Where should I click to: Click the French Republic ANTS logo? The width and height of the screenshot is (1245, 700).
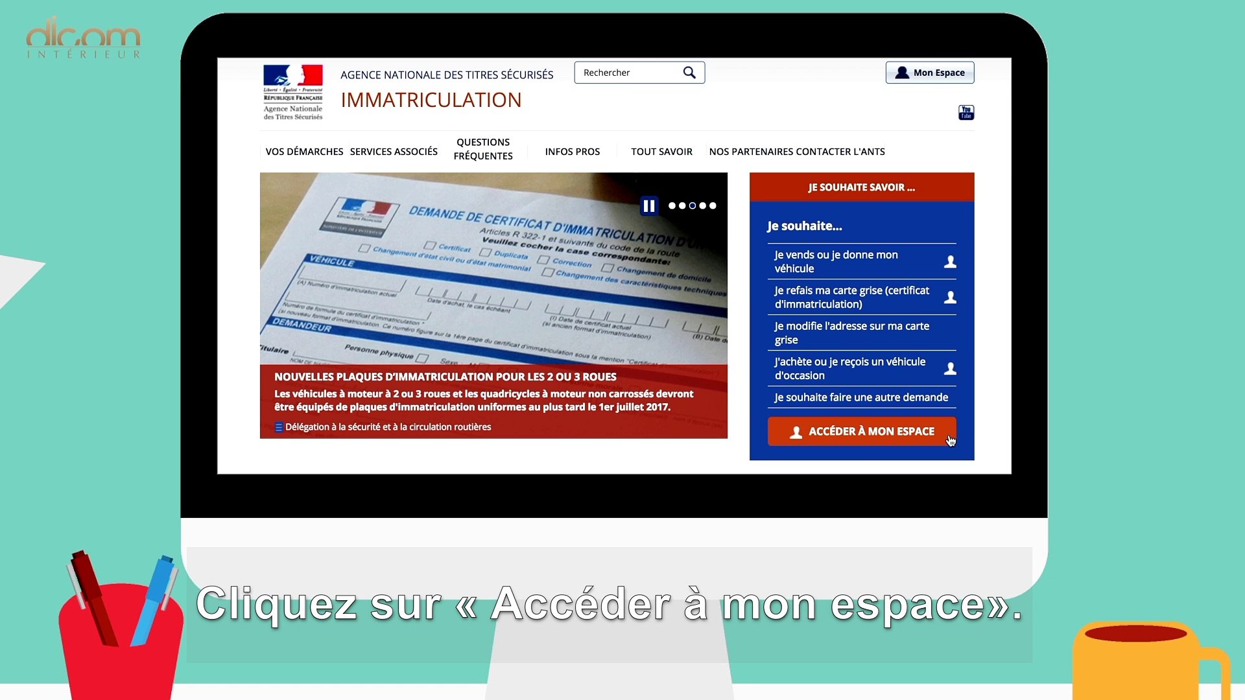(293, 92)
